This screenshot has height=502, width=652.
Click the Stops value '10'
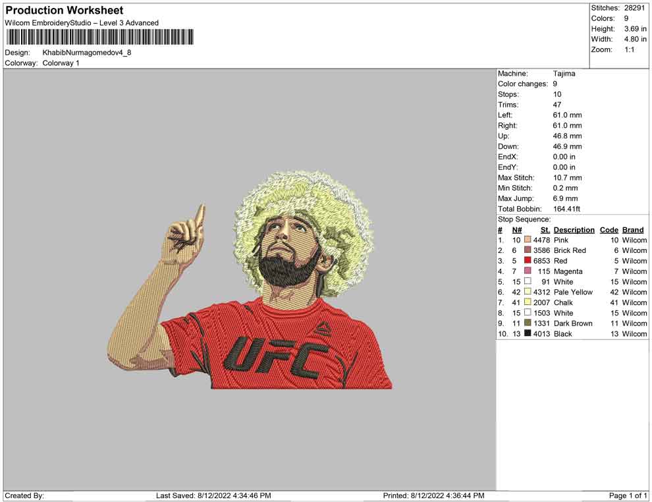click(557, 94)
